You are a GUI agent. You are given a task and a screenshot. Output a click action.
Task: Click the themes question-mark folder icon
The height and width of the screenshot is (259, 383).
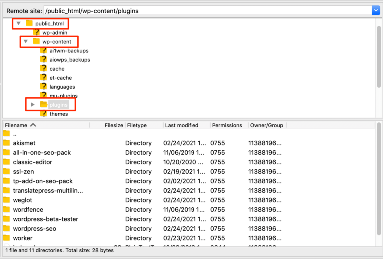tap(43, 114)
